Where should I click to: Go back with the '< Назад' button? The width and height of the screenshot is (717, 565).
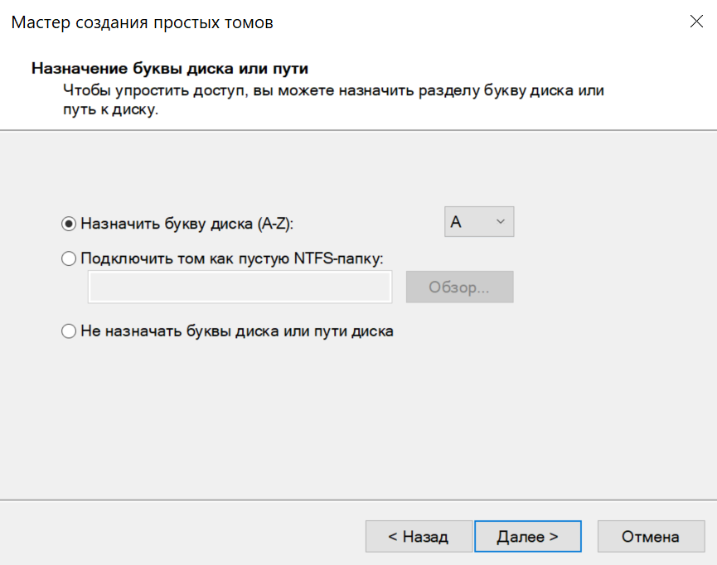pos(419,536)
